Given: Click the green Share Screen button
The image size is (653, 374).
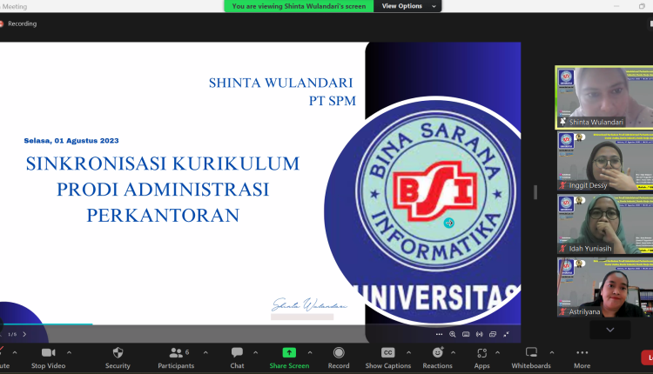Looking at the screenshot, I should (x=289, y=358).
